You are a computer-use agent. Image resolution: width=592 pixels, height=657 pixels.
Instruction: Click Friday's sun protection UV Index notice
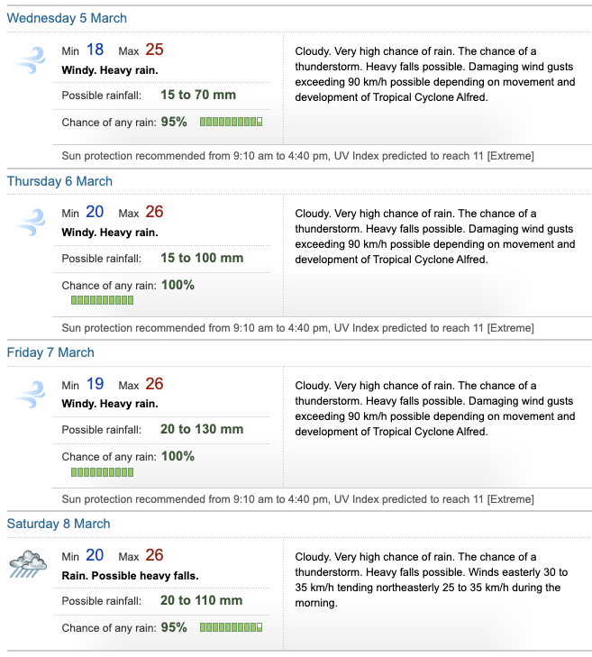pos(297,499)
